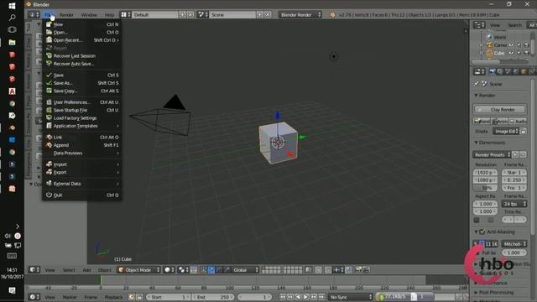Toggle Cube renderability camera icon
The height and width of the screenshot is (302, 537).
[x=527, y=53]
